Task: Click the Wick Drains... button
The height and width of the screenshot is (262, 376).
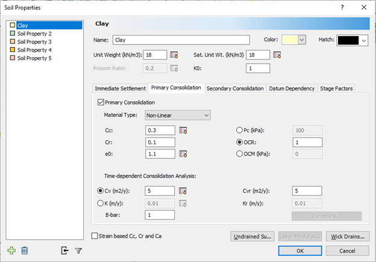Action: point(348,236)
